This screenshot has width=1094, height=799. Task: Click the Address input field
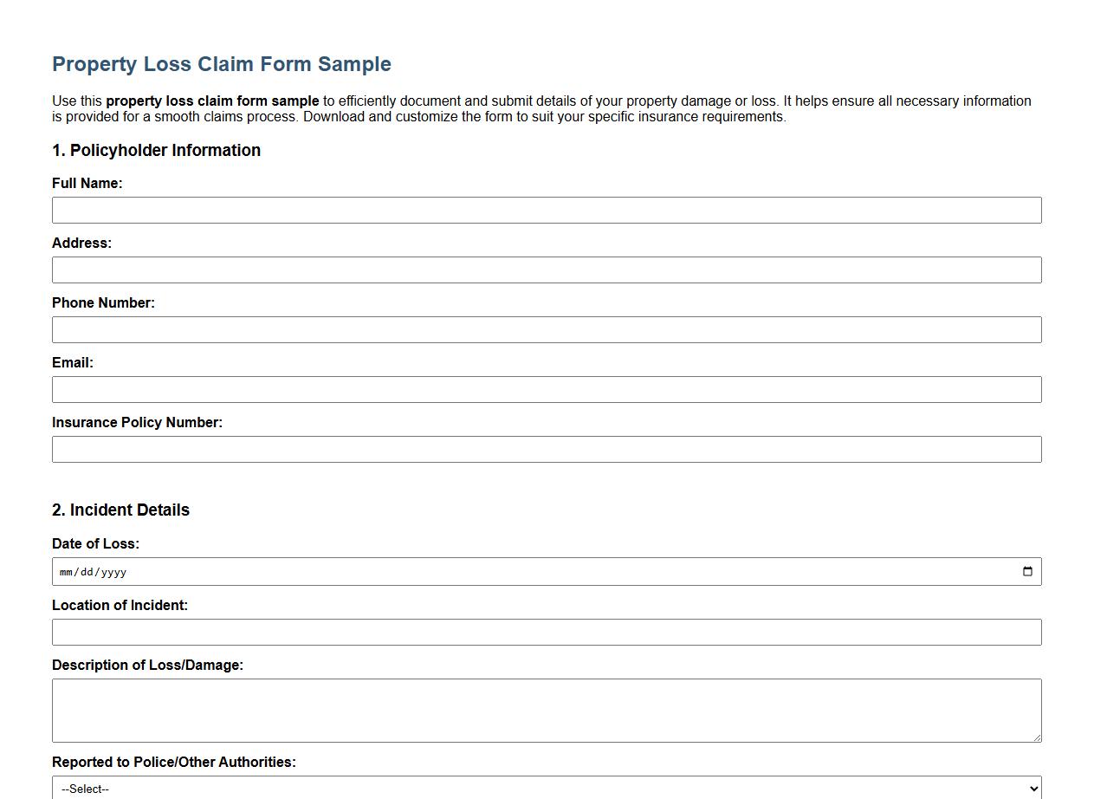[x=547, y=270]
